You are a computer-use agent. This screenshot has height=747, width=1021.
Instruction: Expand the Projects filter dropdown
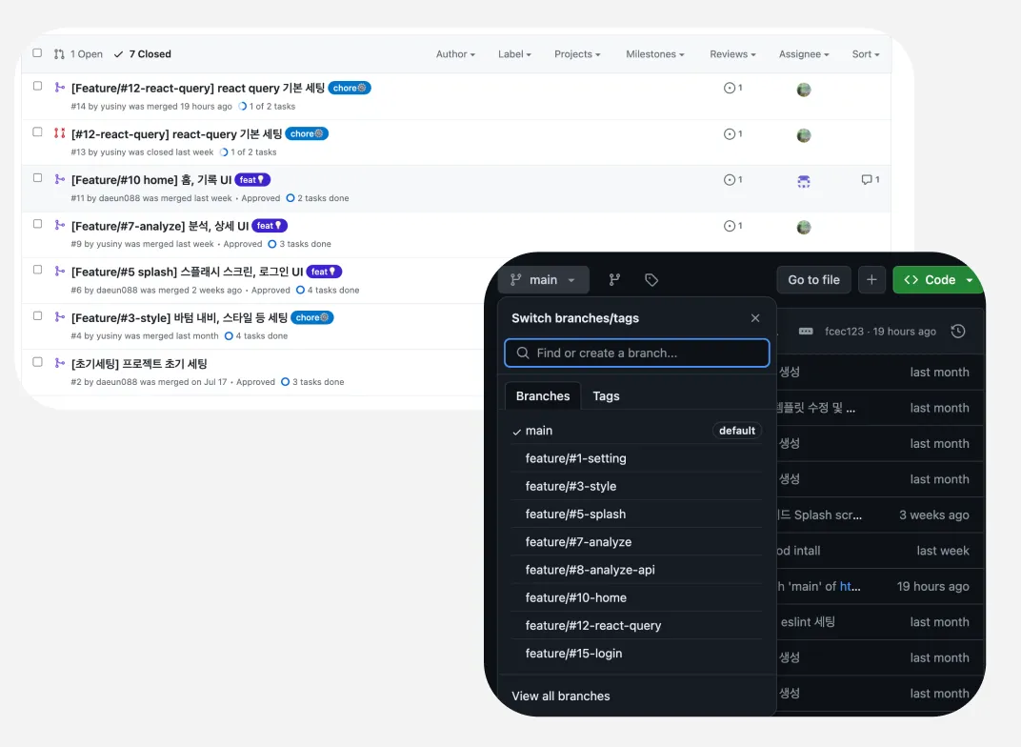pyautogui.click(x=577, y=54)
